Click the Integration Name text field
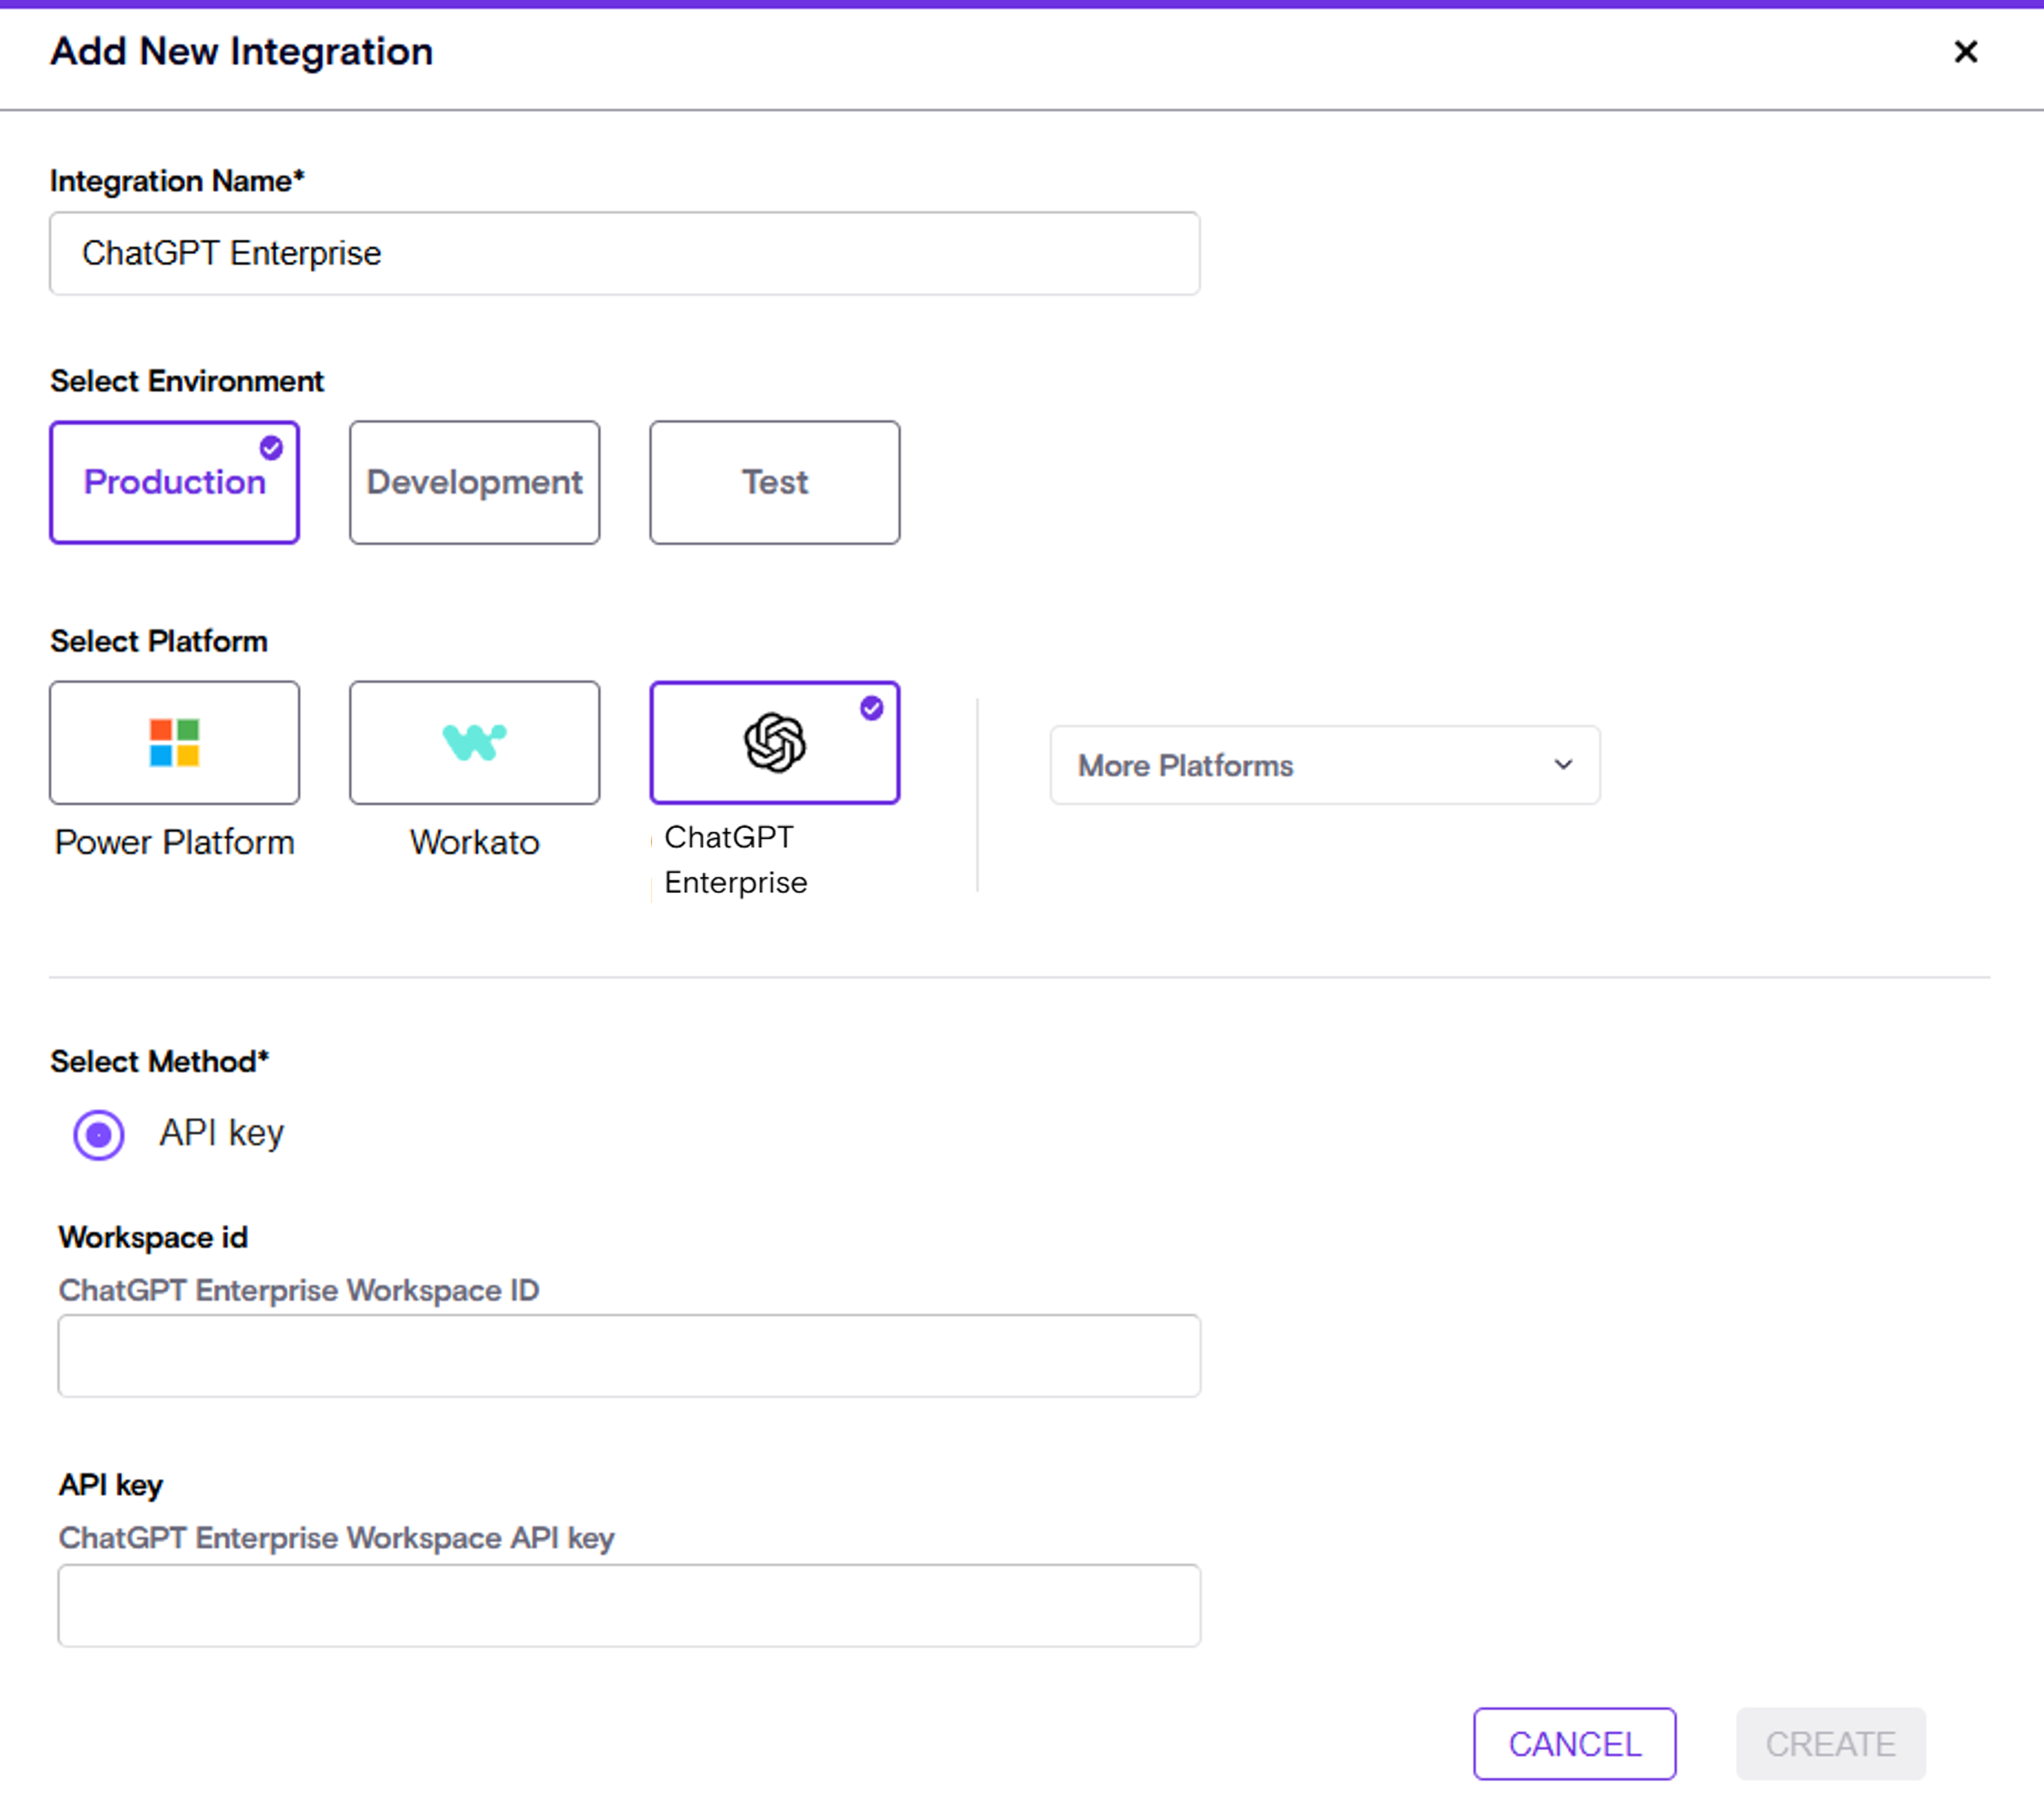Image resolution: width=2044 pixels, height=1818 pixels. (624, 254)
